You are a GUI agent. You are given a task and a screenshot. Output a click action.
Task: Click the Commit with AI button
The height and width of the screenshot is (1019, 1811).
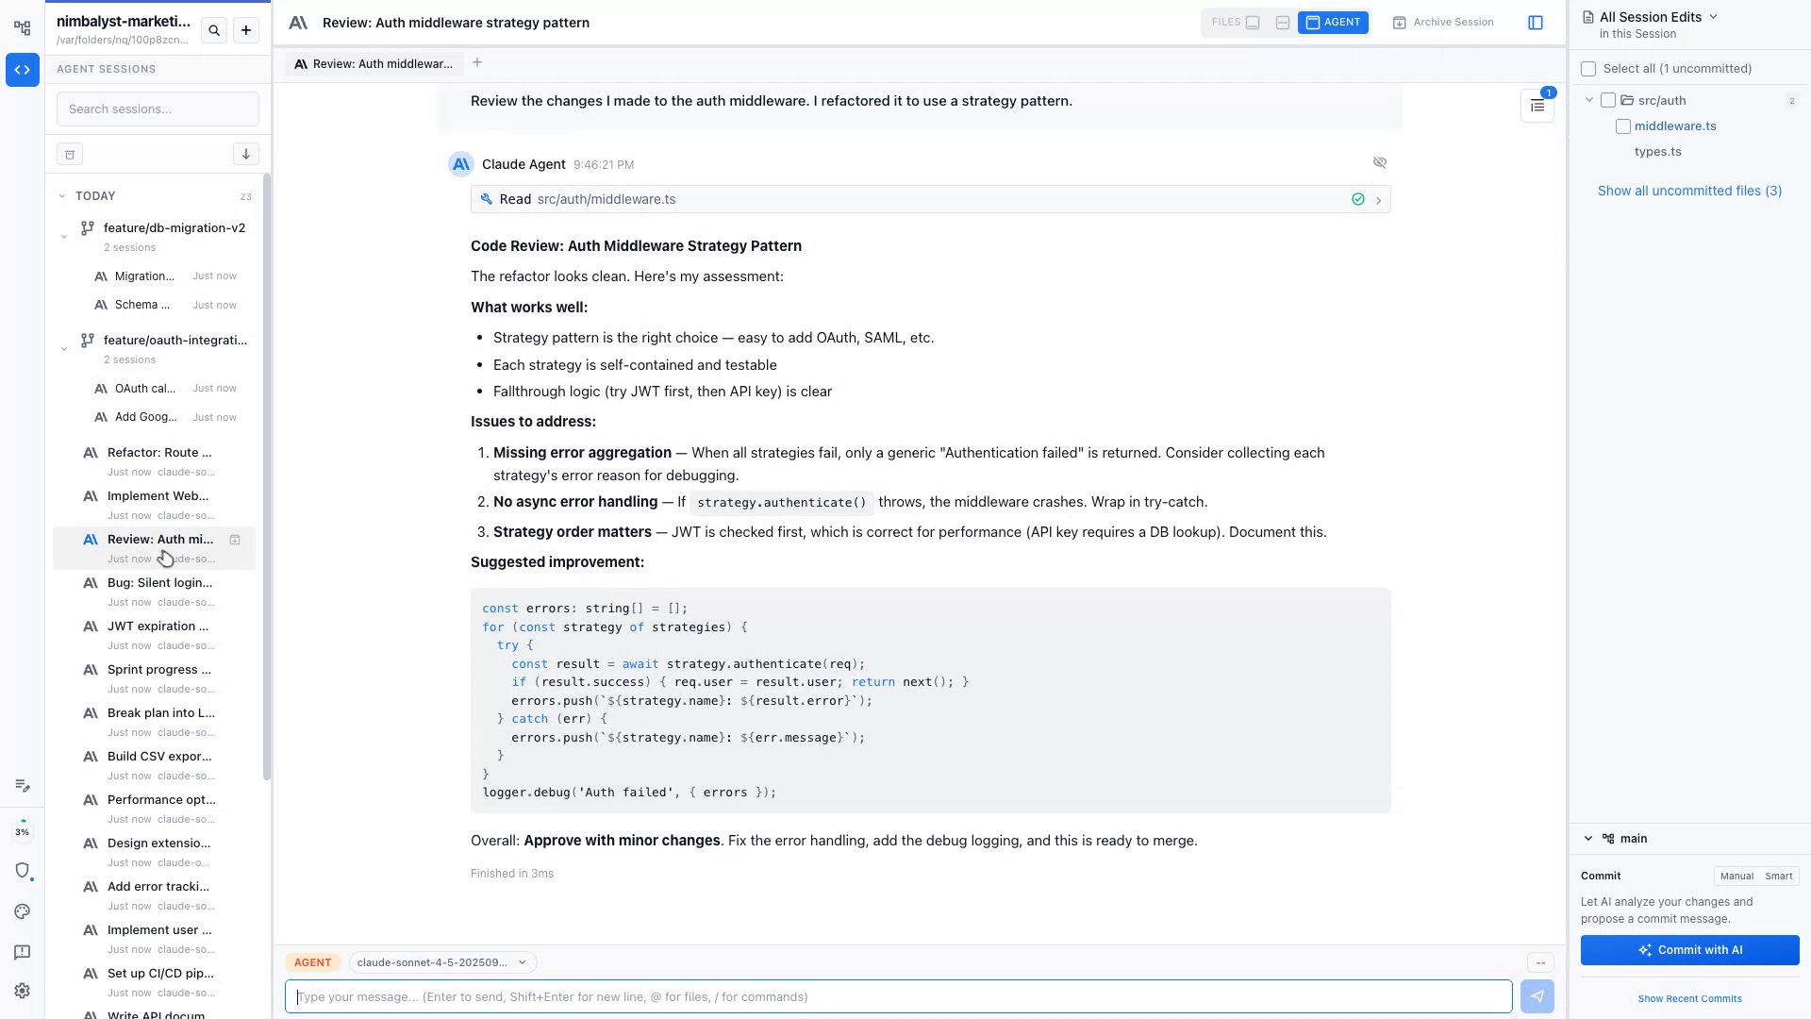(x=1689, y=950)
